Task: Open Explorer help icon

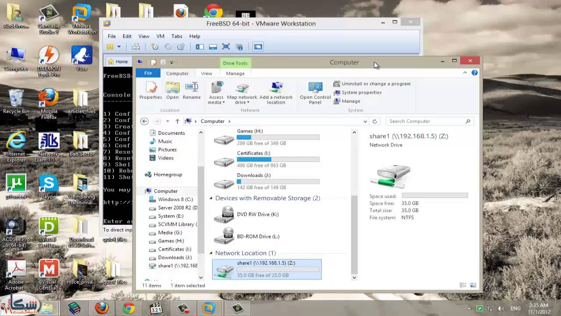Action: coord(474,73)
